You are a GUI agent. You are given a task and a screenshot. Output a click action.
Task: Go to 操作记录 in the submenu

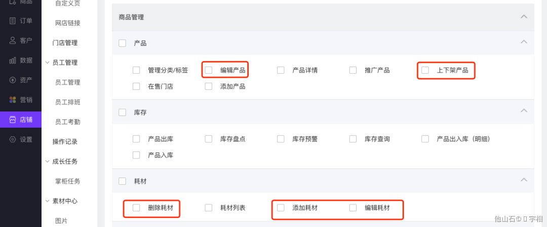tap(65, 142)
